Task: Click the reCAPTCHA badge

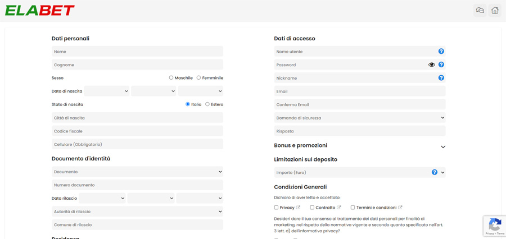Action: tap(494, 226)
